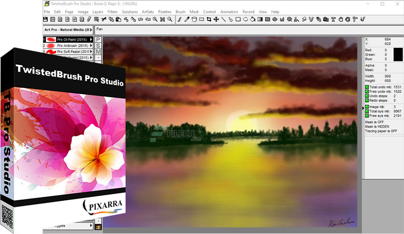404x234 pixels.
Task: Select the Crop tool icon
Action: [x=209, y=19]
